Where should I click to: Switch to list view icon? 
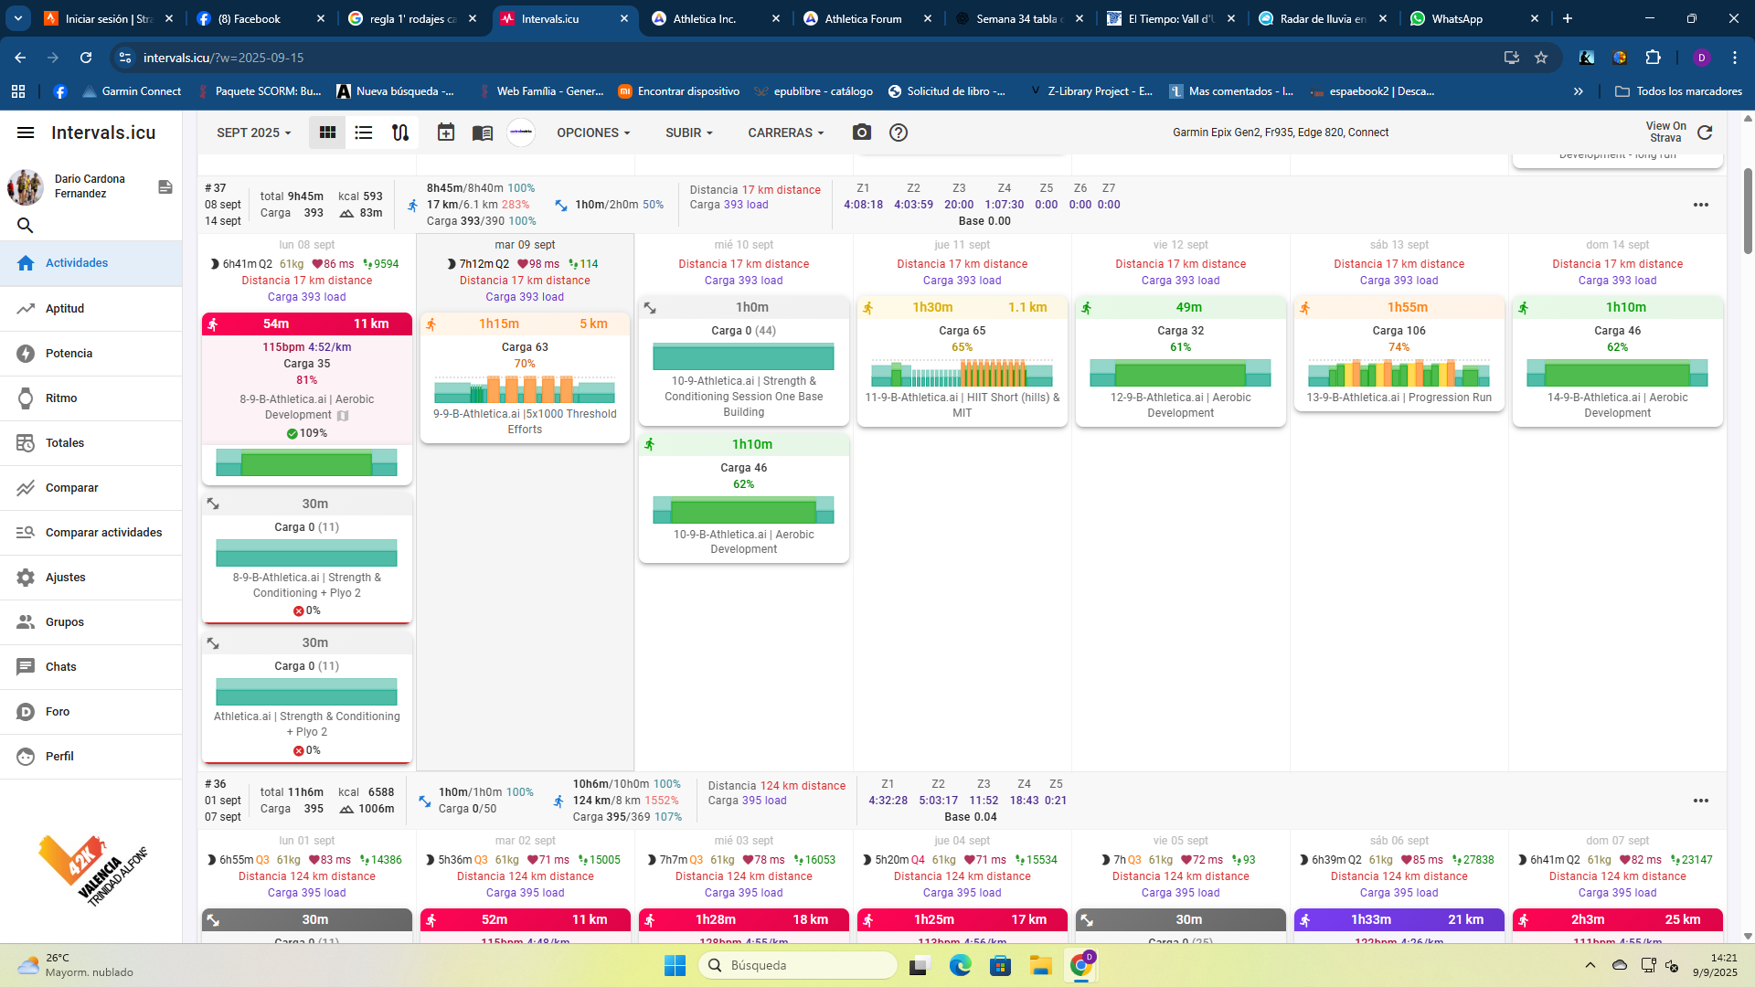pos(364,133)
